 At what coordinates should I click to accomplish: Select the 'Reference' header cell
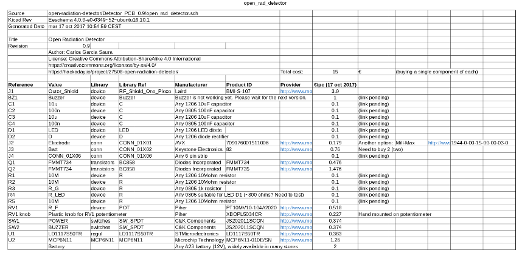click(x=27, y=85)
